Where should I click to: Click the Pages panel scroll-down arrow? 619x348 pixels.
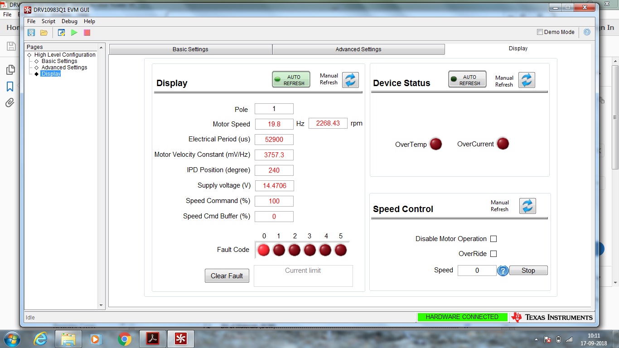pyautogui.click(x=101, y=306)
